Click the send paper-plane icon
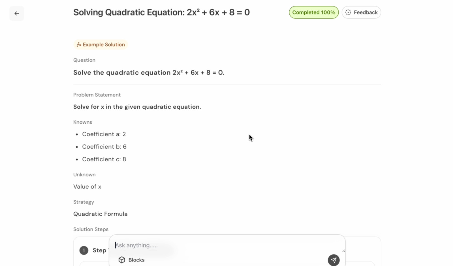 [x=334, y=260]
